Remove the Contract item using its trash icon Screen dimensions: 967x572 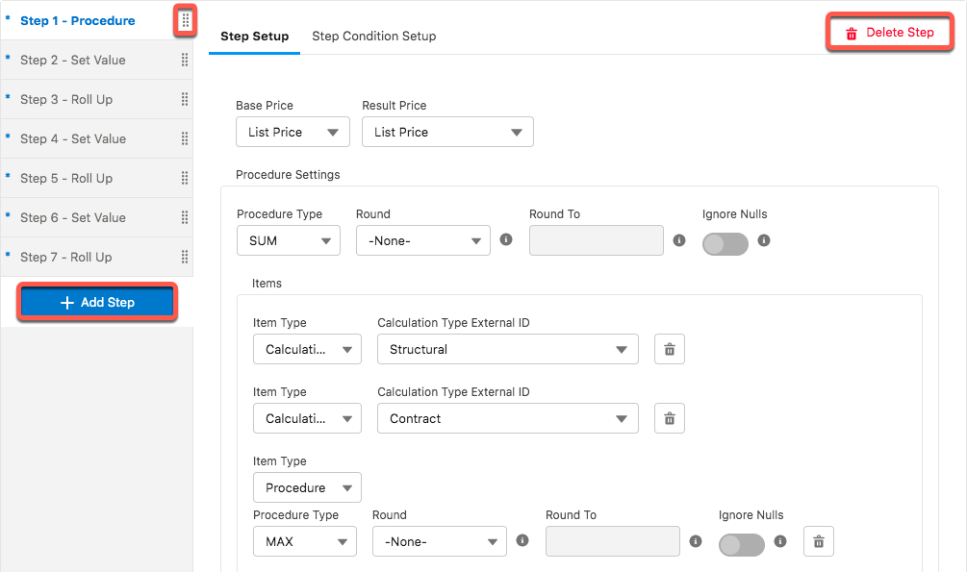[669, 418]
